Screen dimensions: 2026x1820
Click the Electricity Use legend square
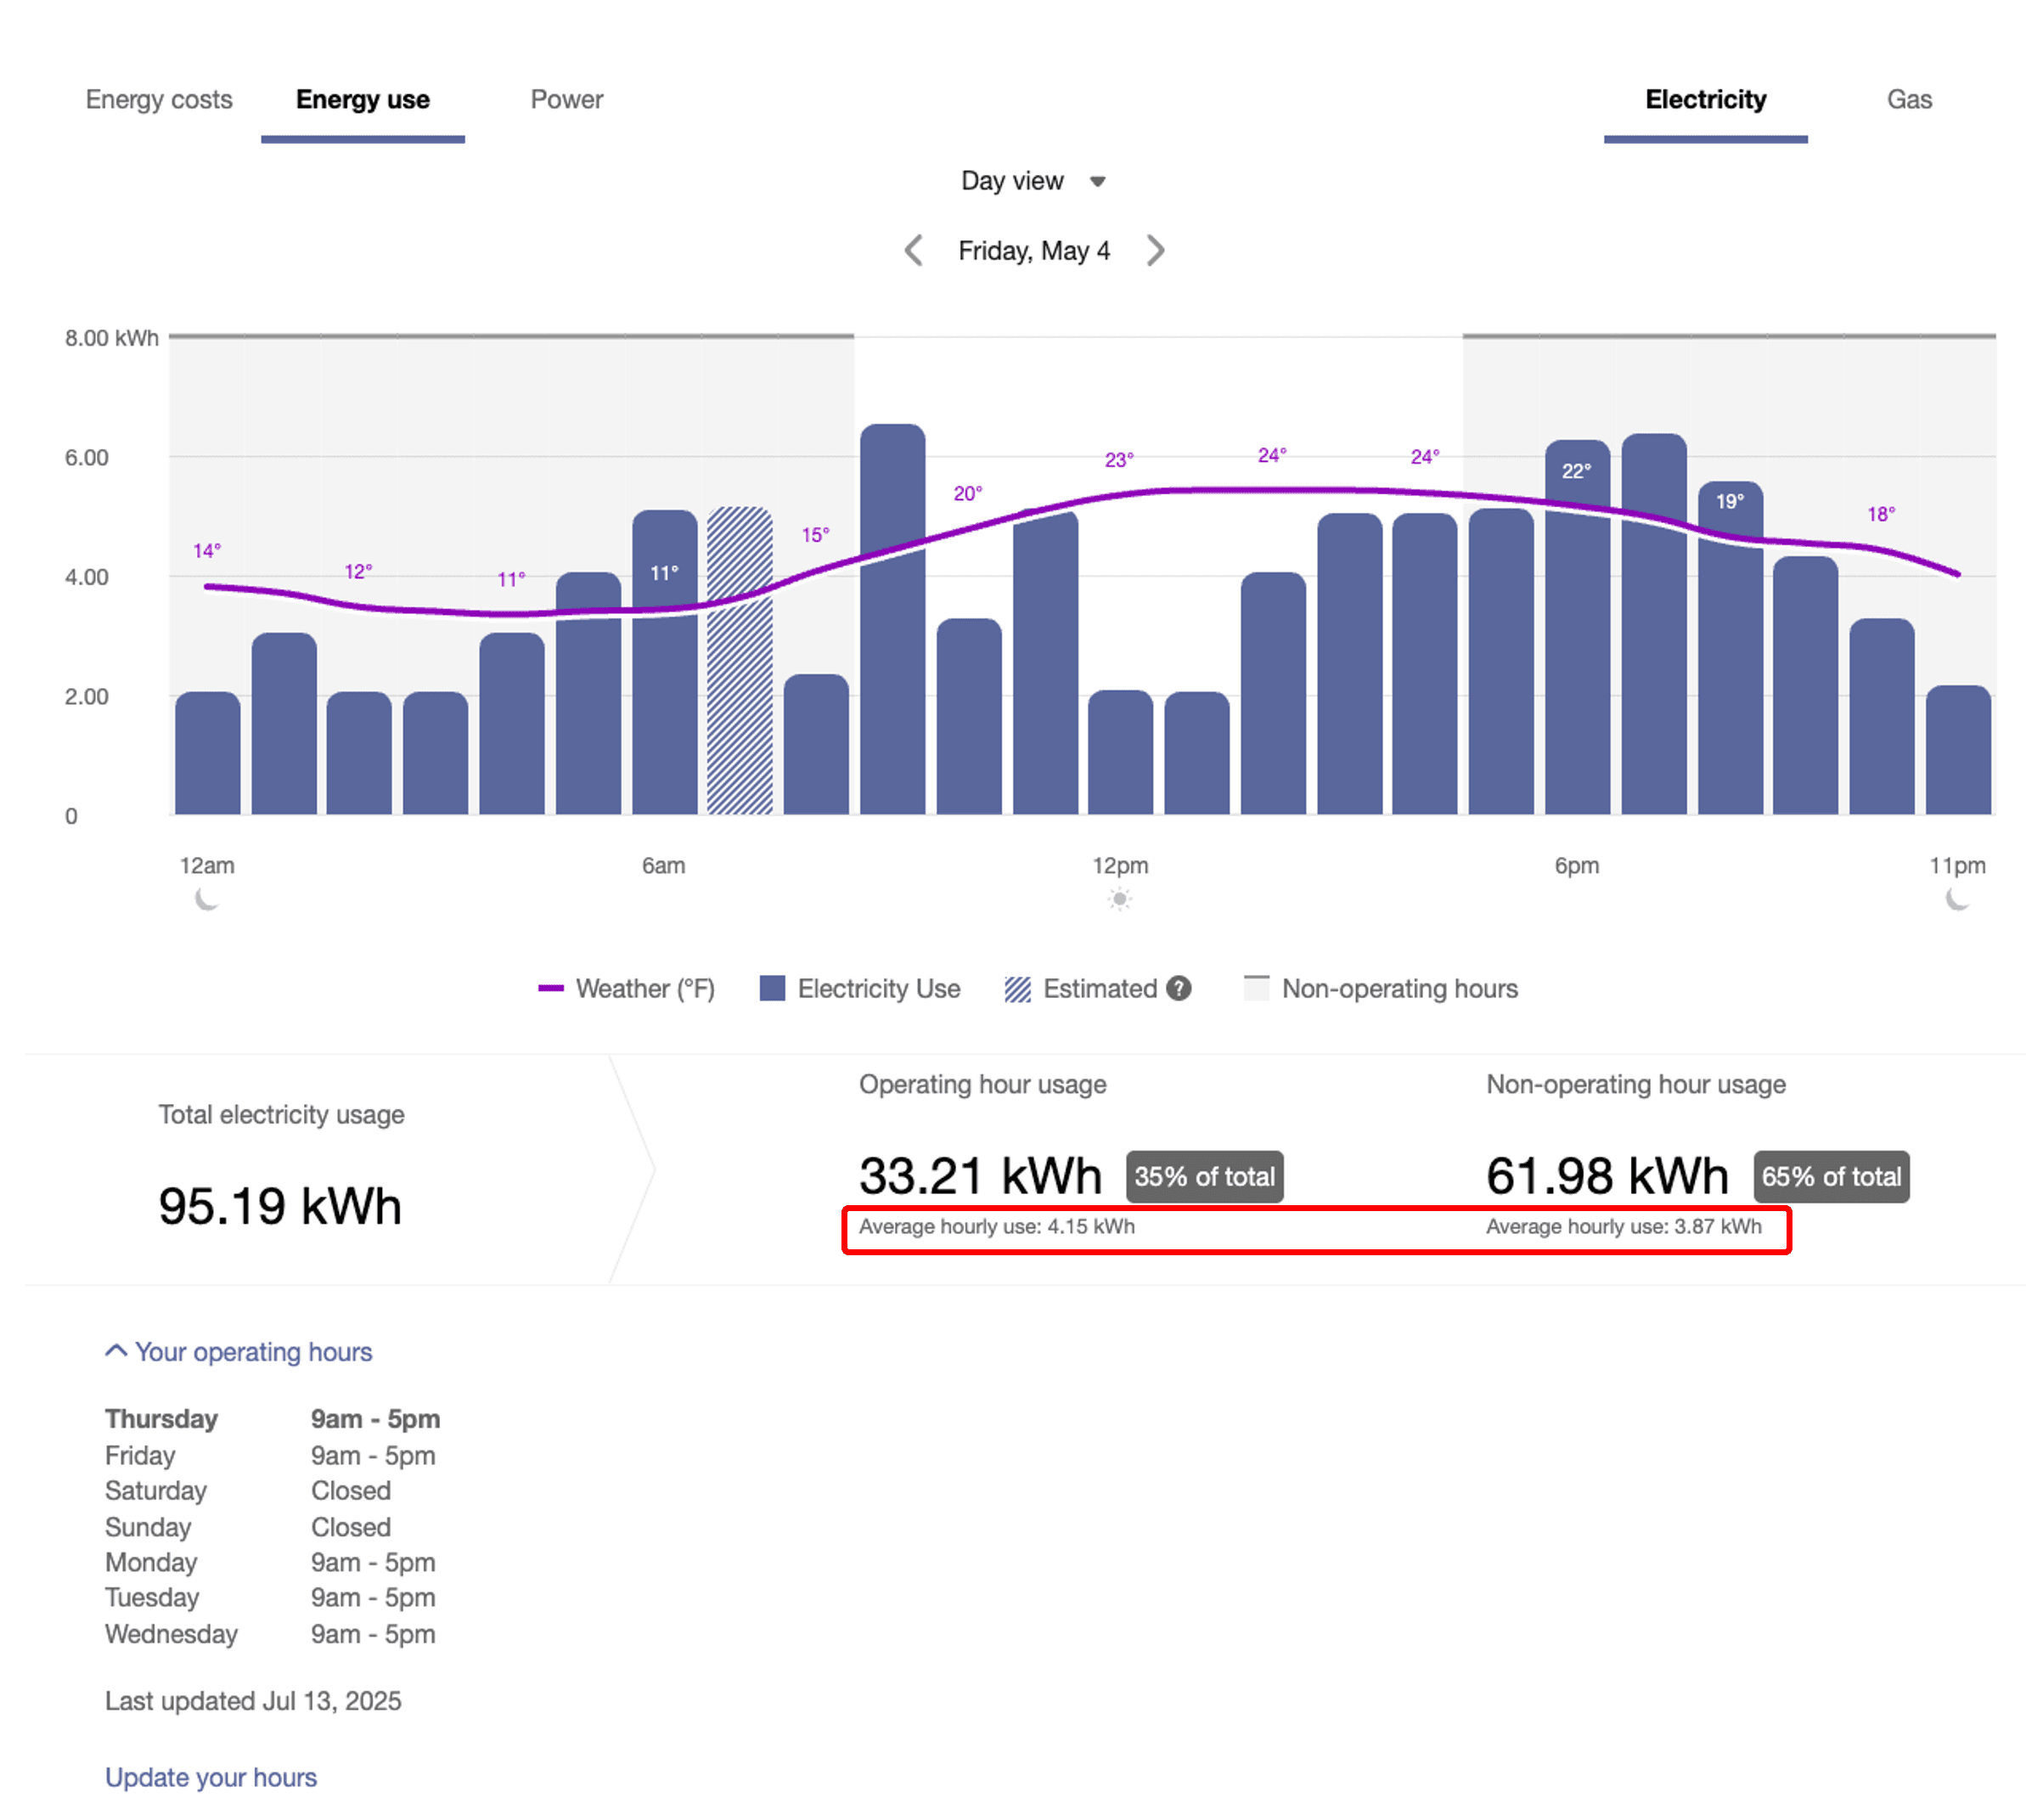[772, 988]
